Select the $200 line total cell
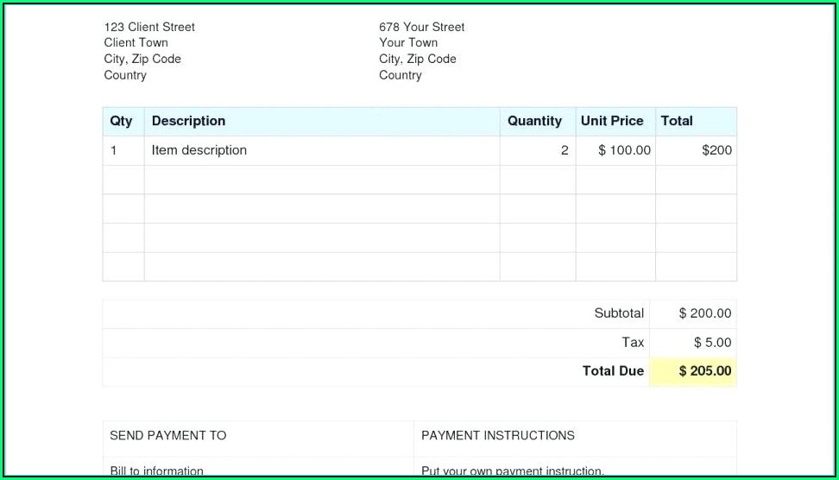839x480 pixels. 716,150
